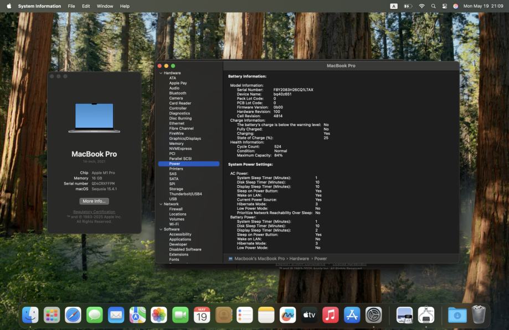Open the Photos app in the dock
509x330 pixels.
point(159,315)
